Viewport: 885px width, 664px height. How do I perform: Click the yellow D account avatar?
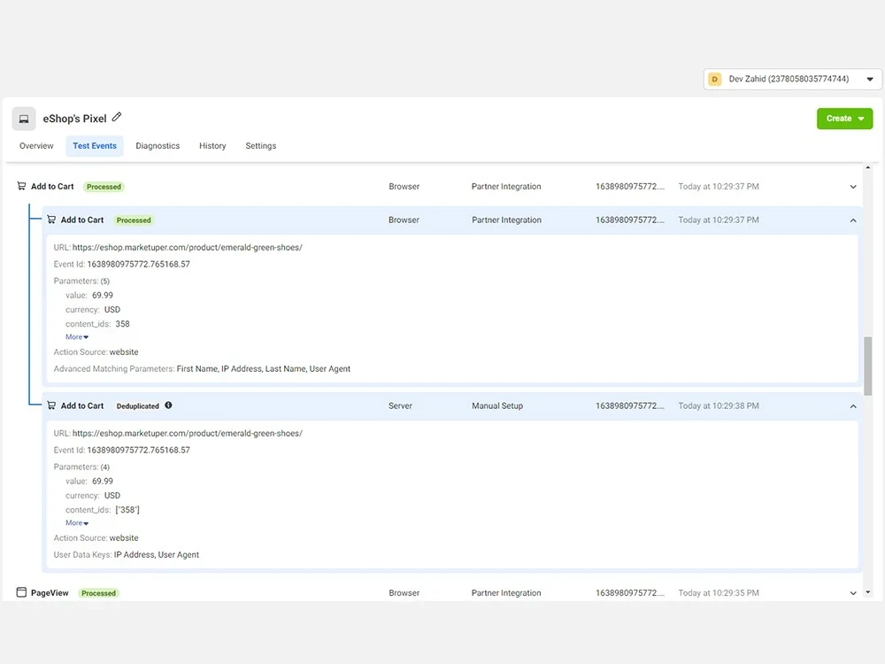point(714,79)
